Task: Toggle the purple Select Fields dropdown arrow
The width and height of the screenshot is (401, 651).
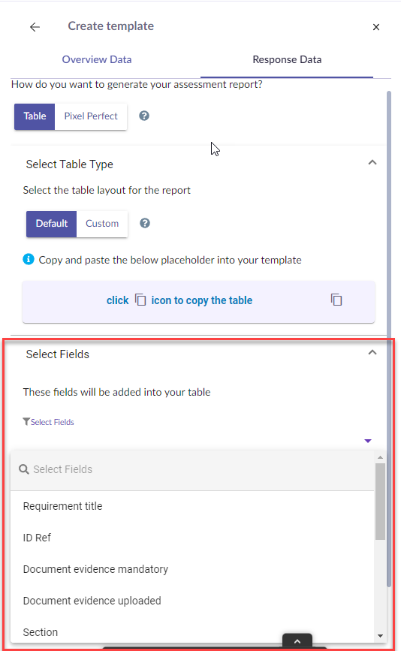Action: click(x=368, y=441)
